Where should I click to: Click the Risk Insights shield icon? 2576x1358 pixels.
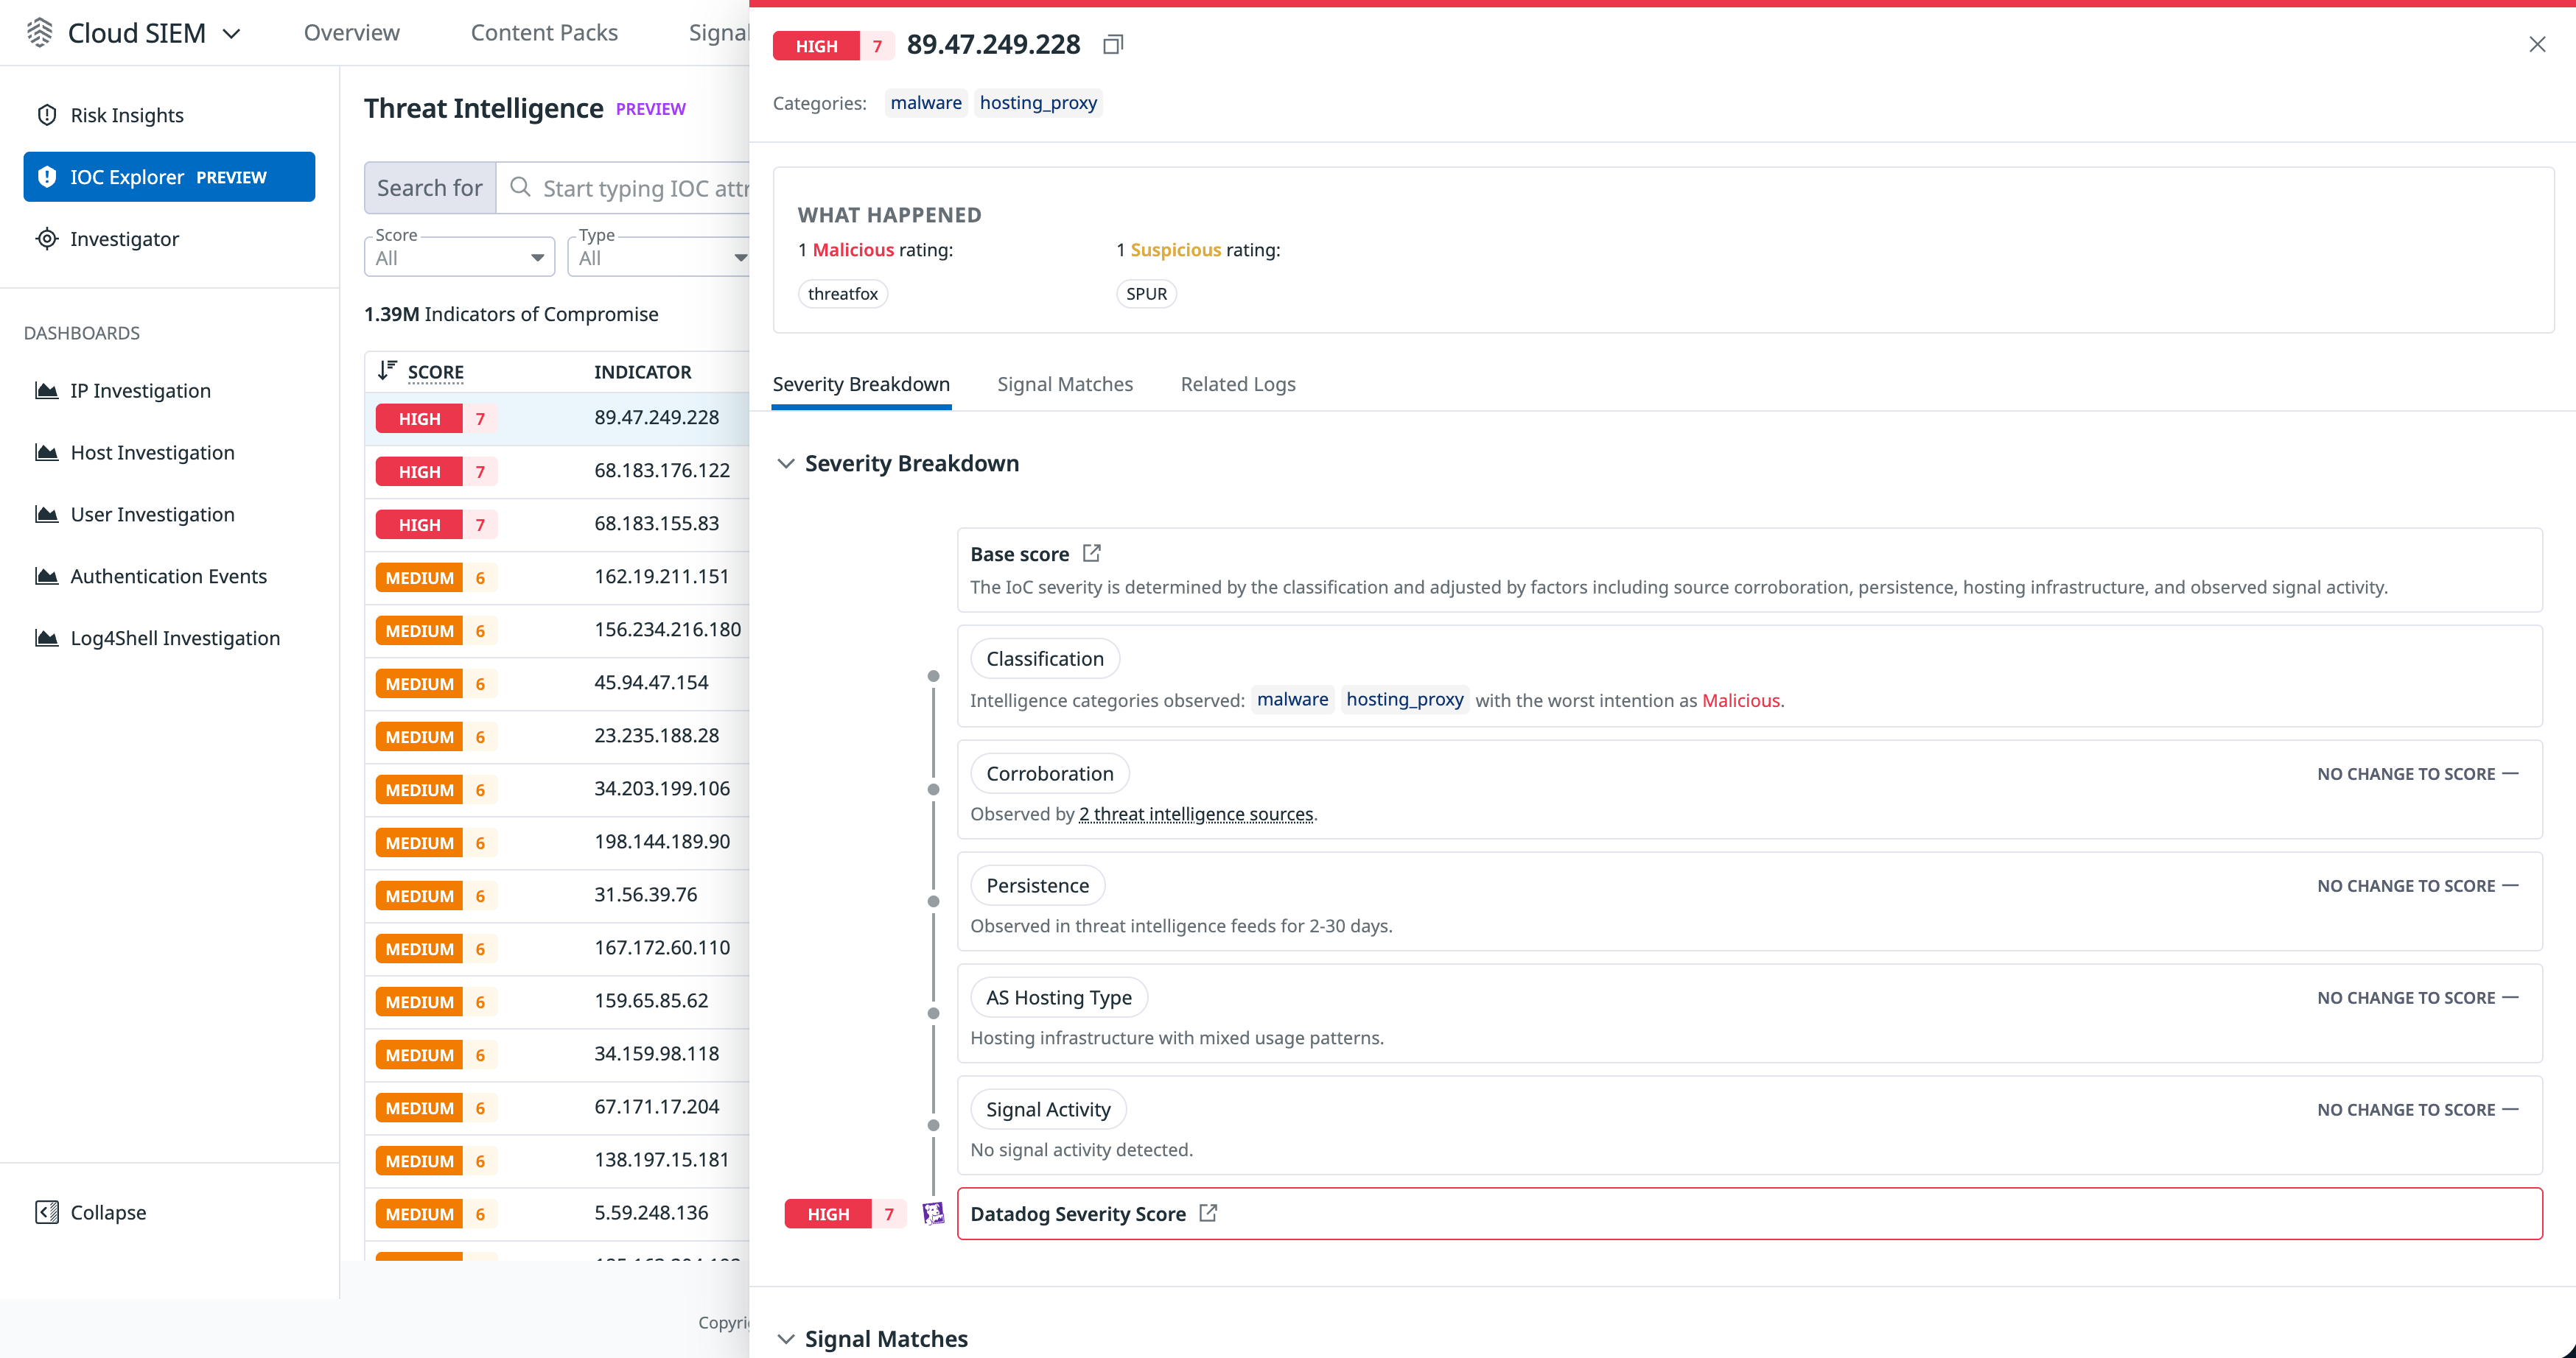click(x=46, y=115)
